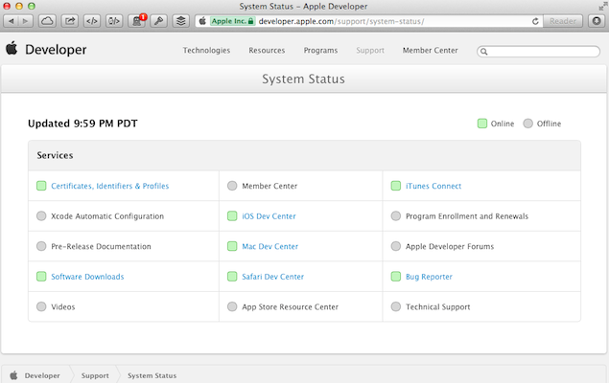609x383 pixels.
Task: Enter full screen using corner arrows icon
Action: [603, 6]
